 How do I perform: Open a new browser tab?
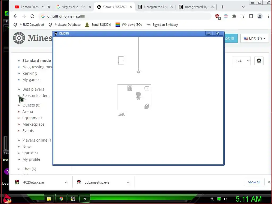(223, 7)
